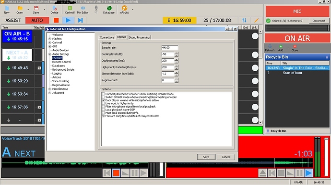Toggle the AUTO mode button
The height and width of the screenshot is (185, 331).
coord(37,20)
